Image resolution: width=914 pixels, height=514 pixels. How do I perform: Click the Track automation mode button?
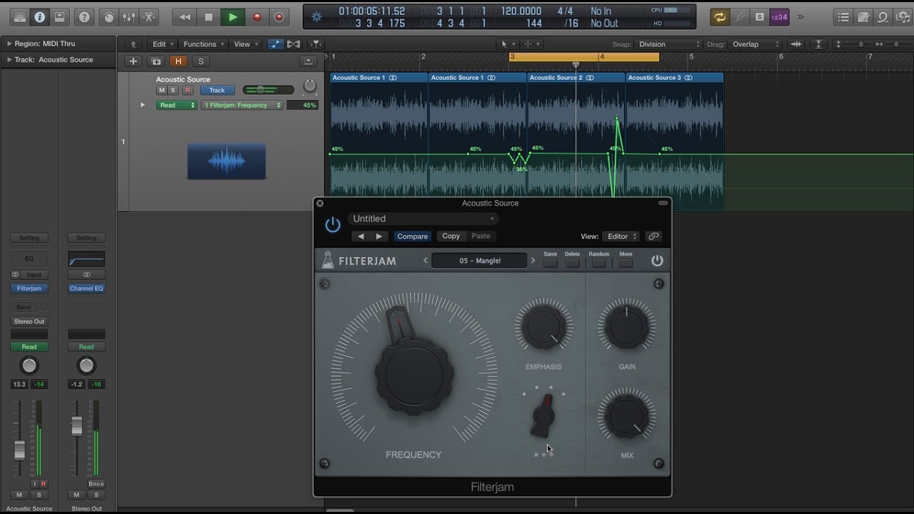pos(217,91)
